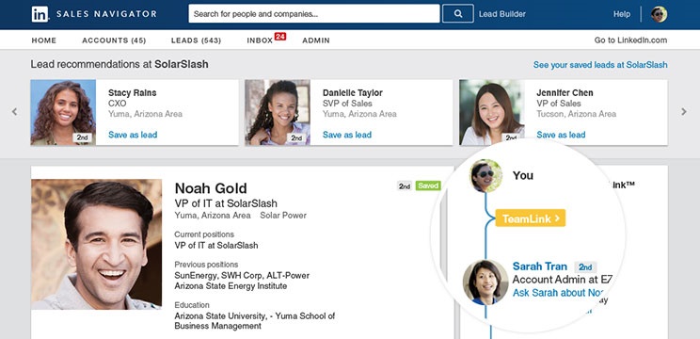Click the 2nd degree badge beside Noah Gold
This screenshot has width=700, height=339.
point(405,186)
